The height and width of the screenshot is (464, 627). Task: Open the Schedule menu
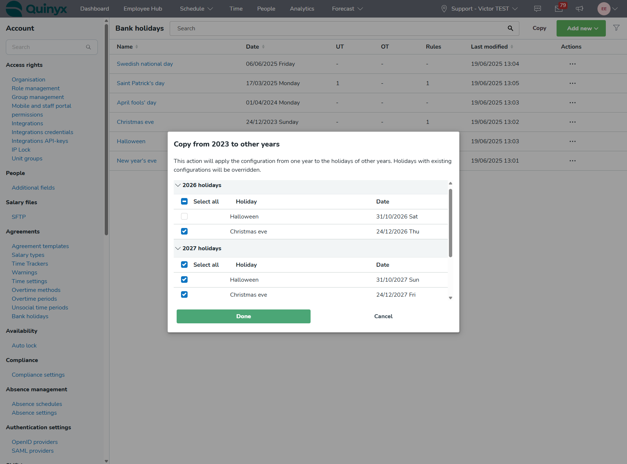click(196, 9)
